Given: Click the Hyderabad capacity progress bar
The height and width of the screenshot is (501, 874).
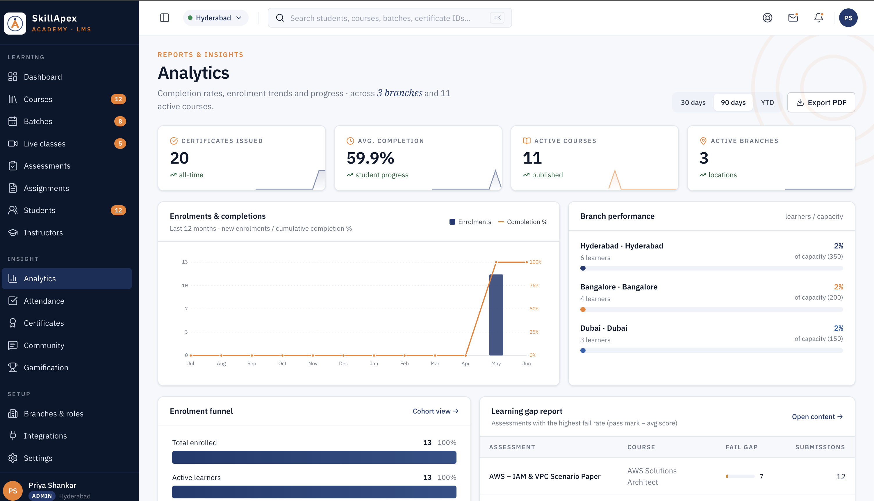Looking at the screenshot, I should click(x=711, y=269).
